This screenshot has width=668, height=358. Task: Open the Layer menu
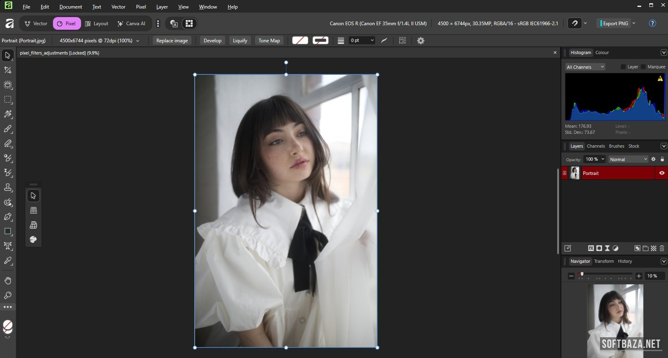click(x=162, y=7)
